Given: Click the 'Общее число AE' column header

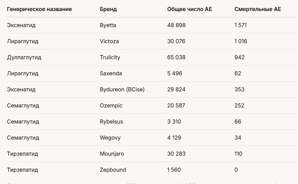Looking at the screenshot, I should [189, 9].
